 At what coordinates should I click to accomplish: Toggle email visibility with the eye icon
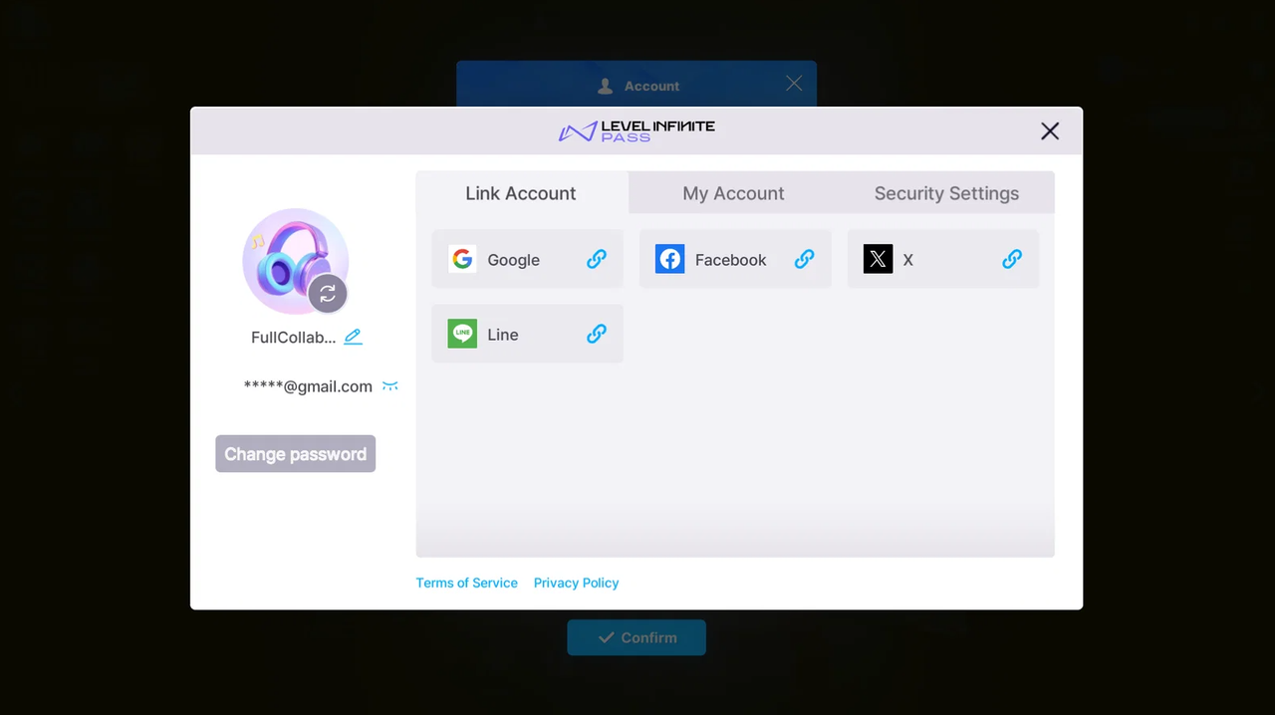[x=390, y=386]
